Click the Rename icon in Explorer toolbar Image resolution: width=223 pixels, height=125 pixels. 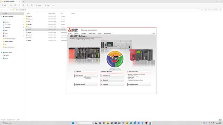(23, 5)
